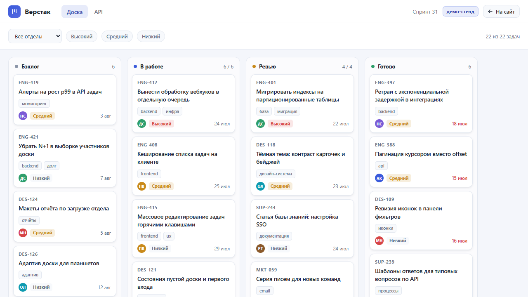Viewport: 528px width, 297px height.
Task: Click the демо-стенд badge
Action: (460, 12)
